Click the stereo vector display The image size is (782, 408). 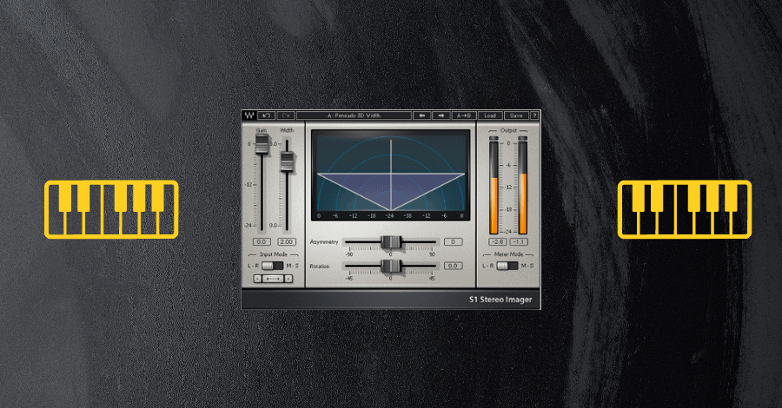tap(390, 175)
